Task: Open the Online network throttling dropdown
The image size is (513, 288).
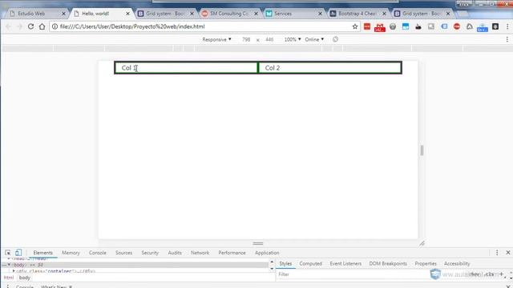Action: tap(314, 39)
